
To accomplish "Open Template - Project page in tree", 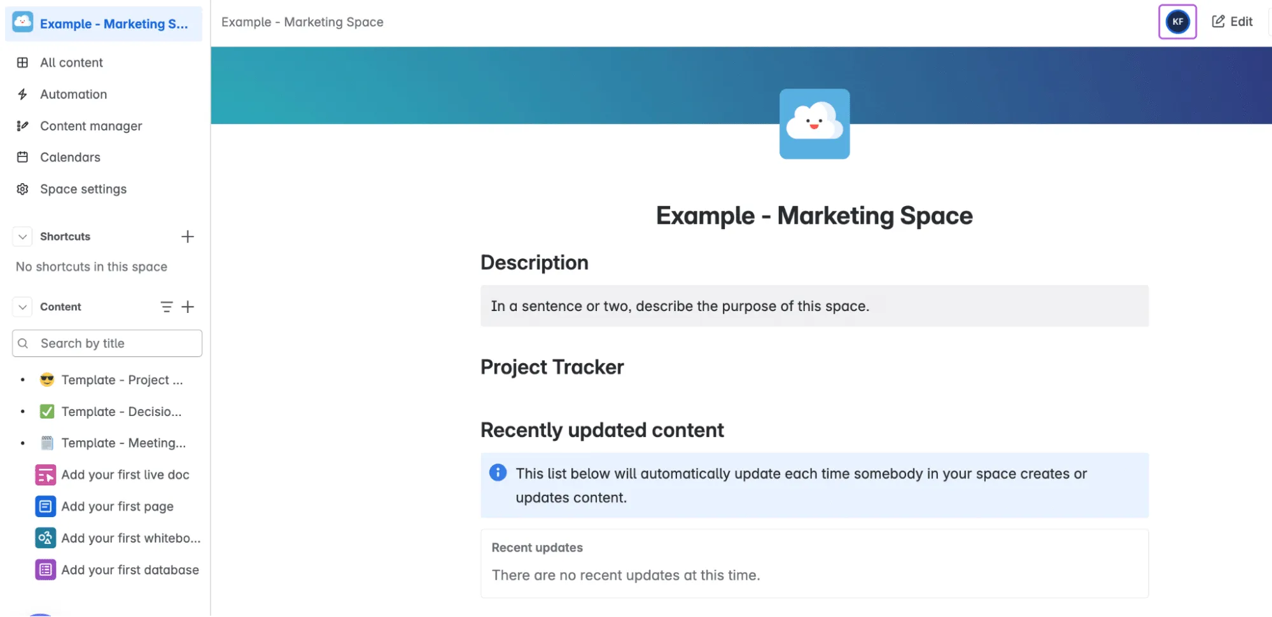I will 122,380.
